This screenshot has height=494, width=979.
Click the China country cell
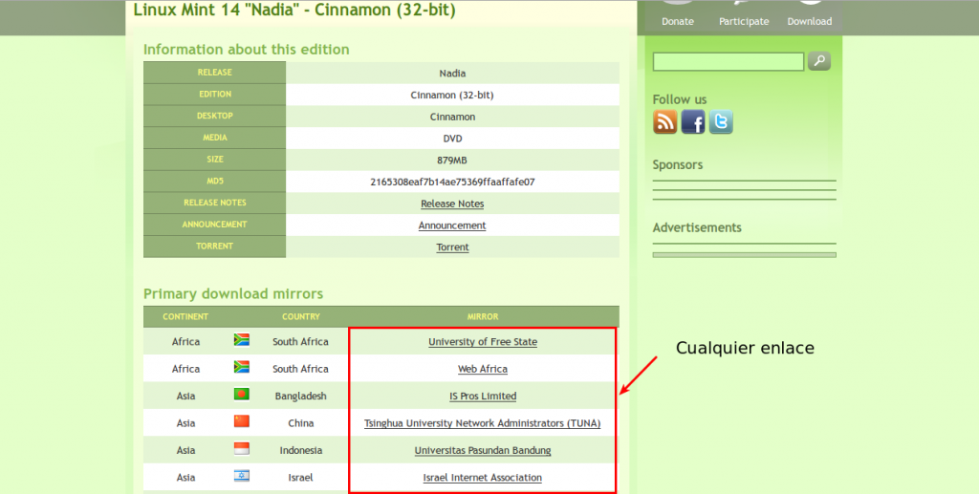300,423
